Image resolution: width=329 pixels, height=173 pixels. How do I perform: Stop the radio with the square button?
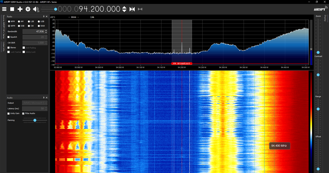coord(12,9)
